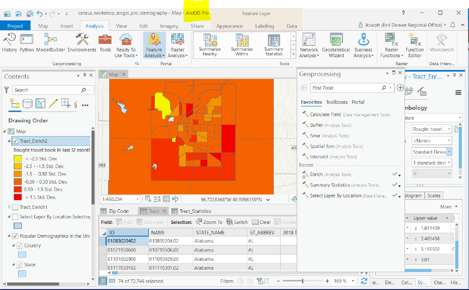This screenshot has width=469, height=290.
Task: Click Geoprocessing add plus icon
Action: pos(400,87)
